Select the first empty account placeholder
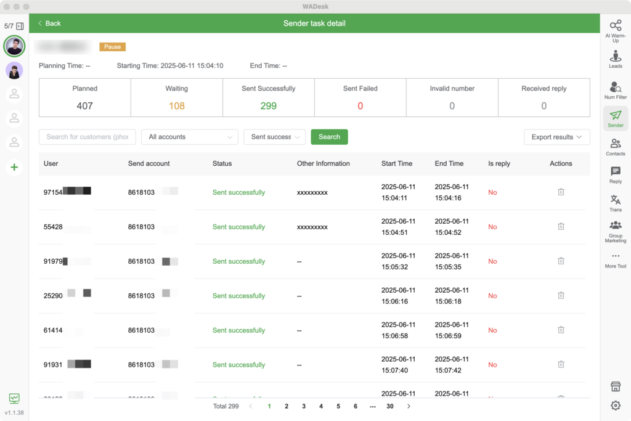Viewport: 631px width, 421px height. click(14, 94)
